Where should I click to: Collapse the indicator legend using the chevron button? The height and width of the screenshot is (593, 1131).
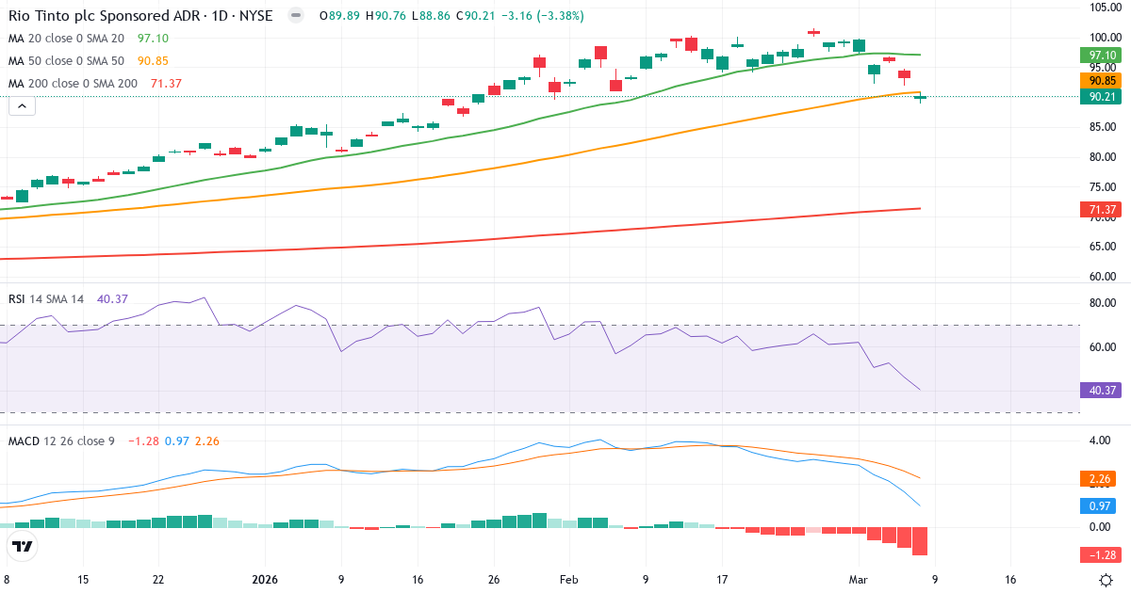(21, 105)
